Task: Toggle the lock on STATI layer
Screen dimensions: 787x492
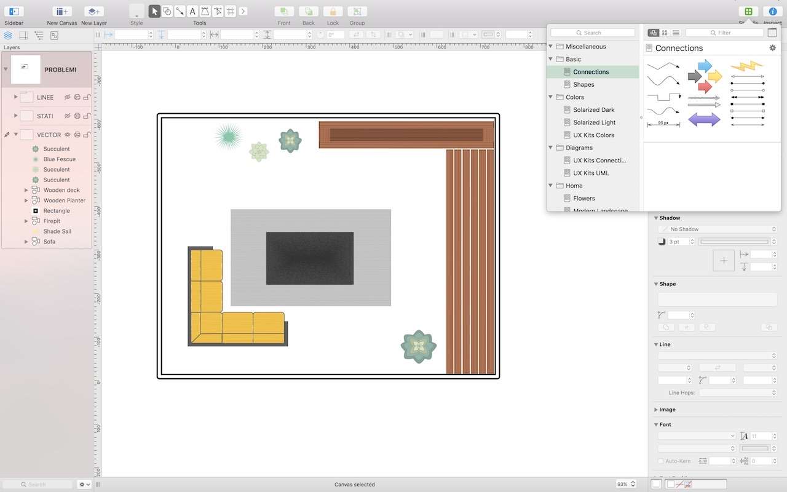Action: pyautogui.click(x=87, y=116)
